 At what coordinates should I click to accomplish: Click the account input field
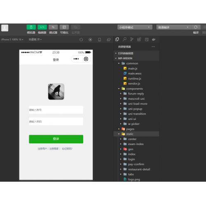(x=56, y=110)
